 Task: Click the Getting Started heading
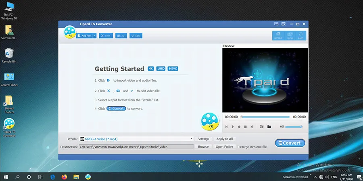coord(119,69)
